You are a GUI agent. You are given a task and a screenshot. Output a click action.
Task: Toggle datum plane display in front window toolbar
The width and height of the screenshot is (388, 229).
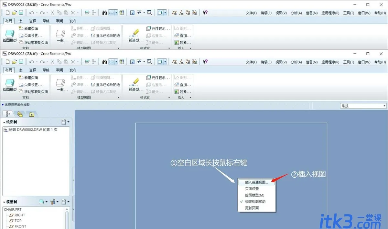tap(174, 62)
